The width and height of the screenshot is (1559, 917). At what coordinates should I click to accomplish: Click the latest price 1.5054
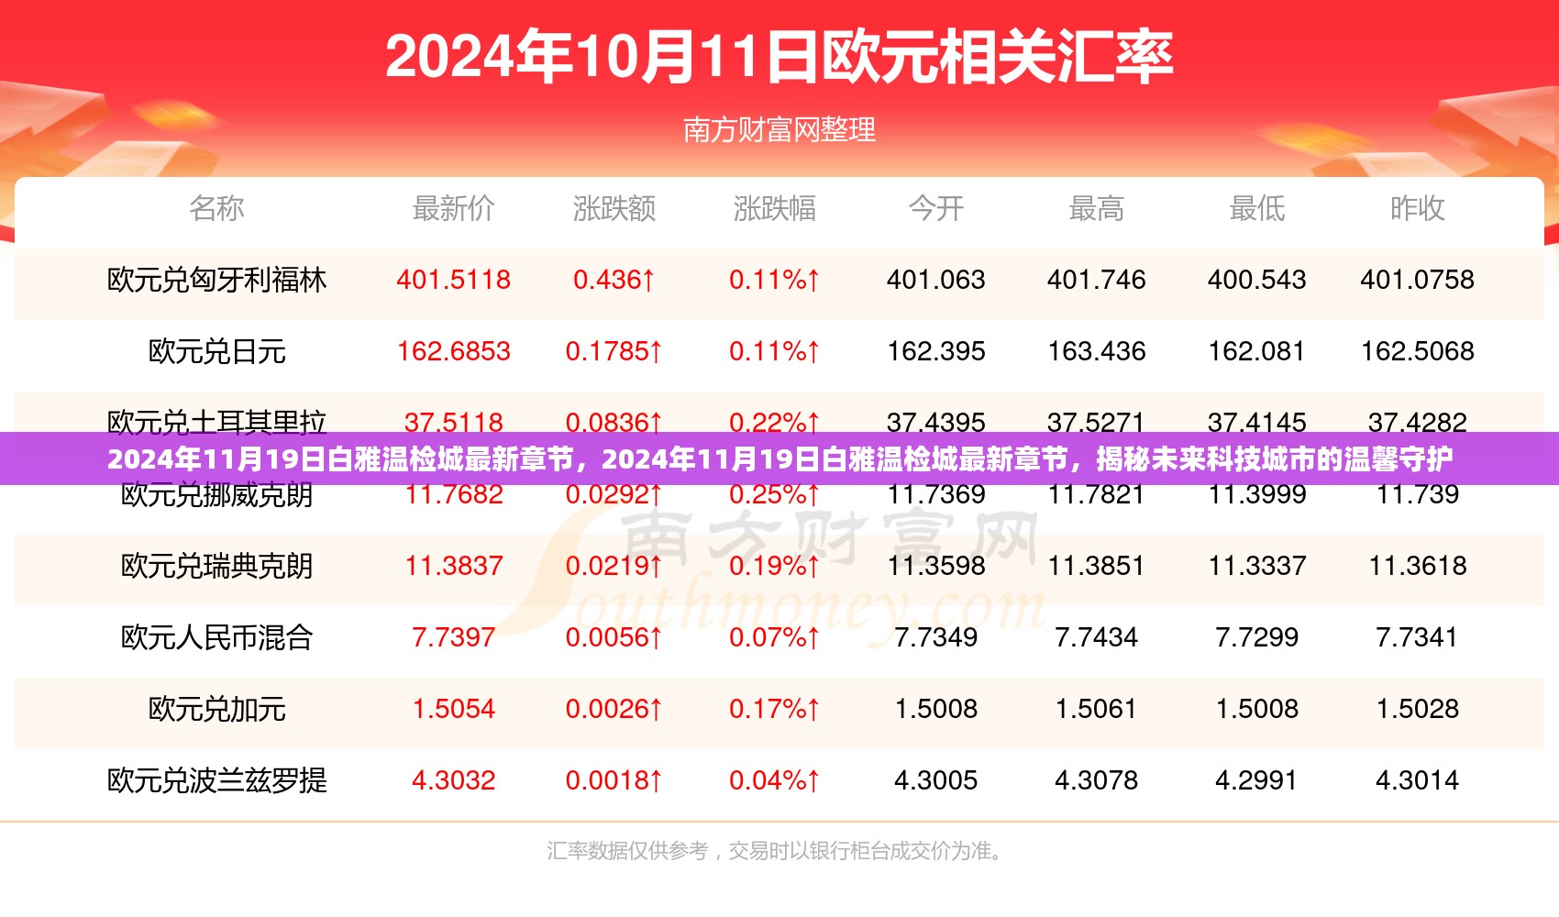(453, 709)
